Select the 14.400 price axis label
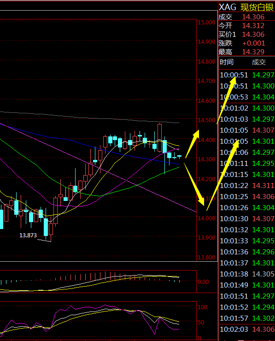 coord(206,140)
